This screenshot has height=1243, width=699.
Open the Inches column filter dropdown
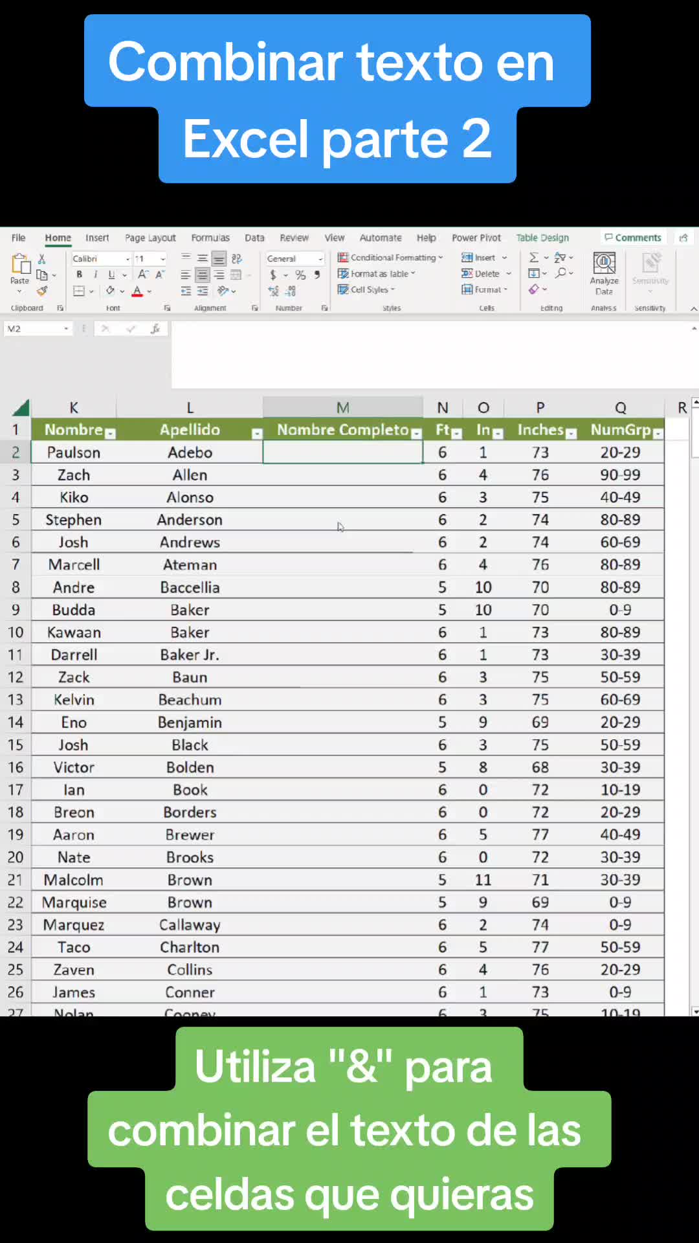[571, 434]
